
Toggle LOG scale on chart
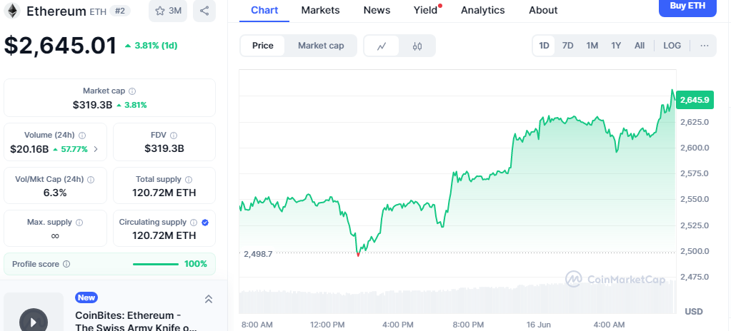[x=672, y=46]
